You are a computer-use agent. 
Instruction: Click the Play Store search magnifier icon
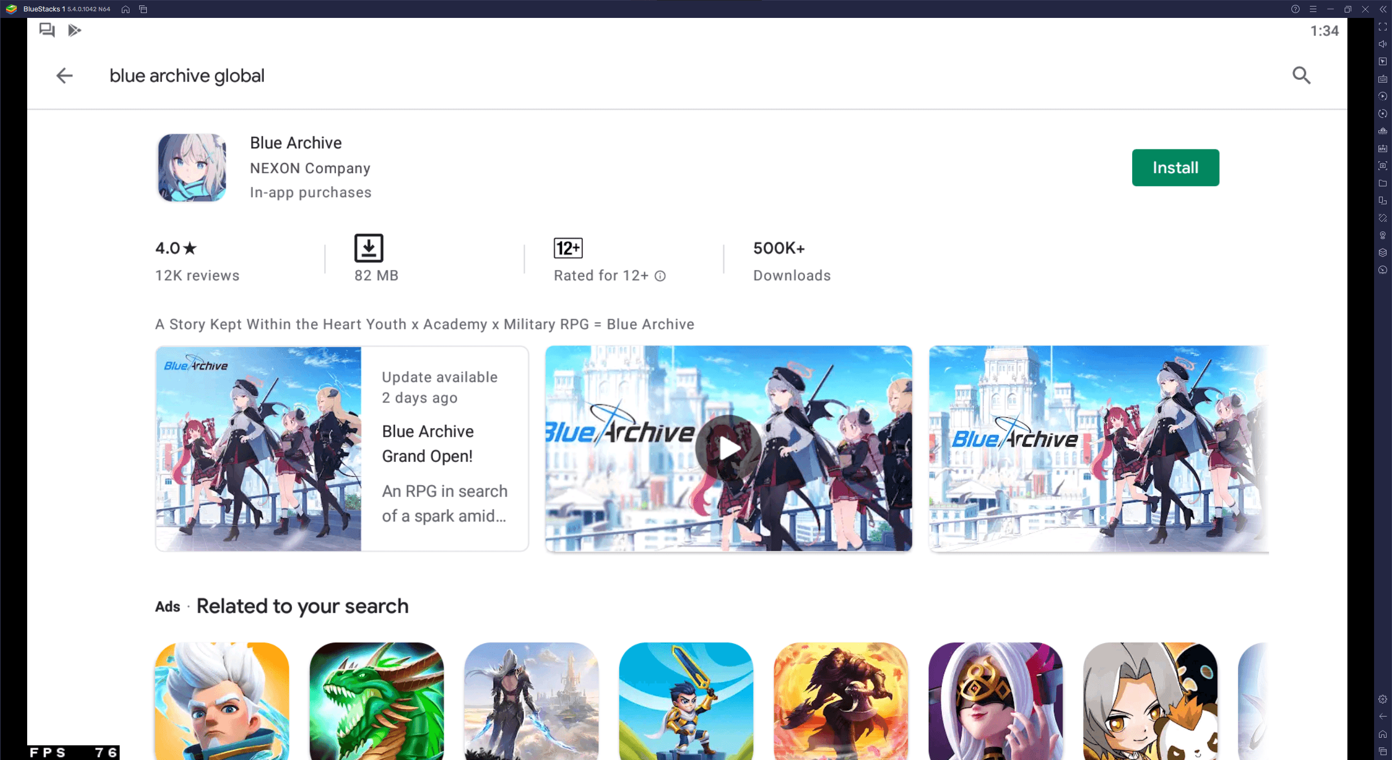pyautogui.click(x=1301, y=76)
